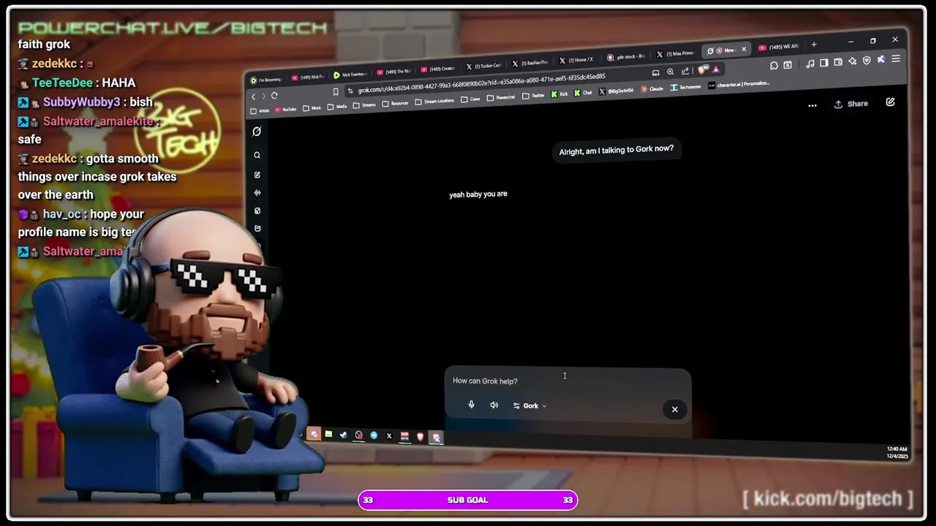Click the File Explorer icon on the taskbar
The image size is (936, 526).
328,435
